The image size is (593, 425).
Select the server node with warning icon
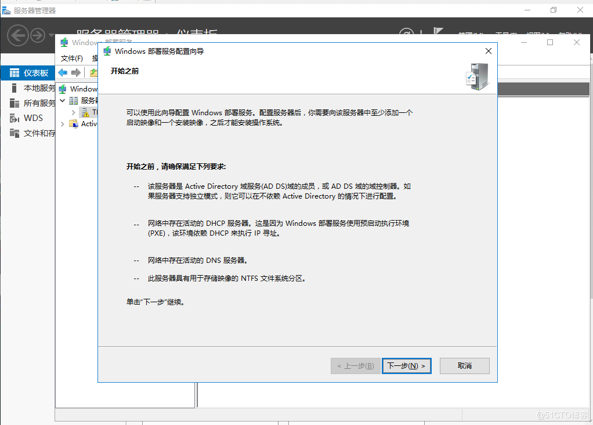tap(86, 112)
